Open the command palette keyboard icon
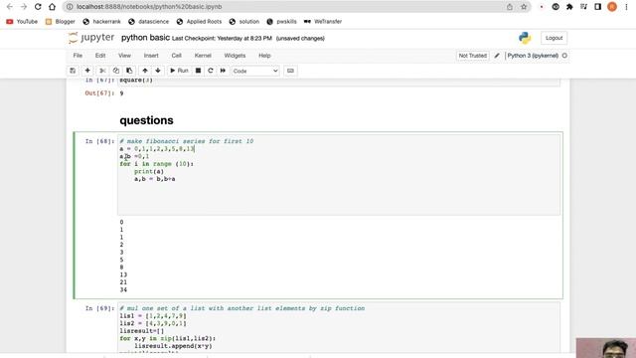The image size is (636, 358). pos(290,71)
